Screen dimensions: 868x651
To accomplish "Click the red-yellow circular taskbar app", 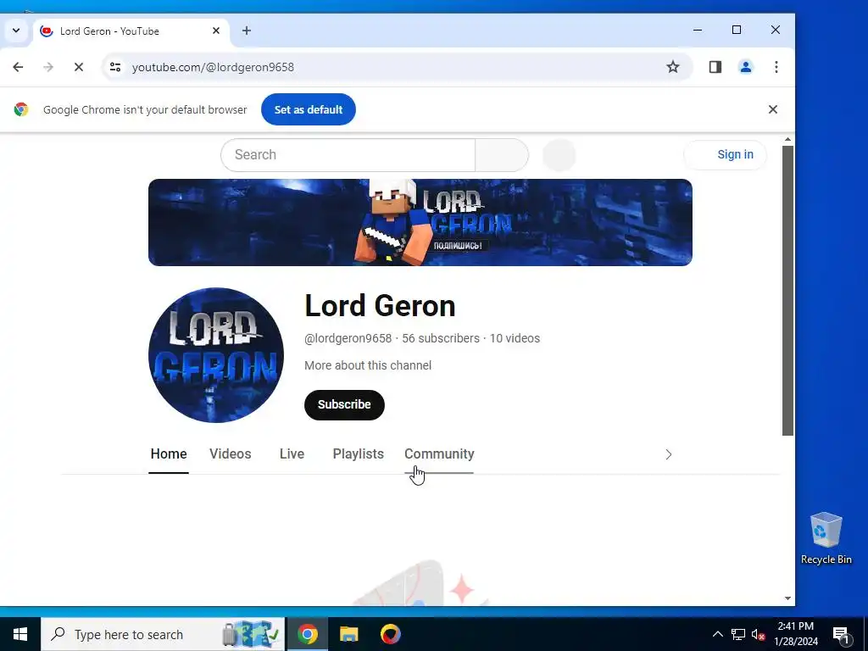I will click(x=390, y=634).
